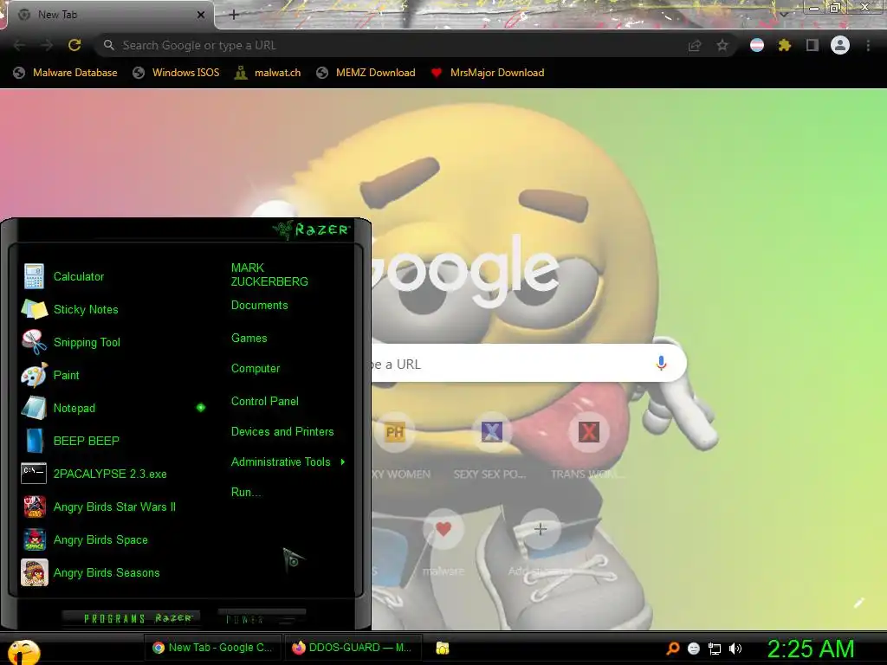
Task: Open Windows ISOS bookmark
Action: tap(176, 73)
